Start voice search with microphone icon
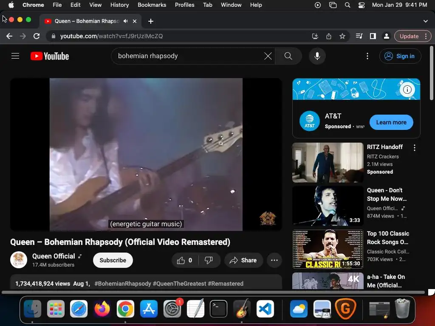 317,56
